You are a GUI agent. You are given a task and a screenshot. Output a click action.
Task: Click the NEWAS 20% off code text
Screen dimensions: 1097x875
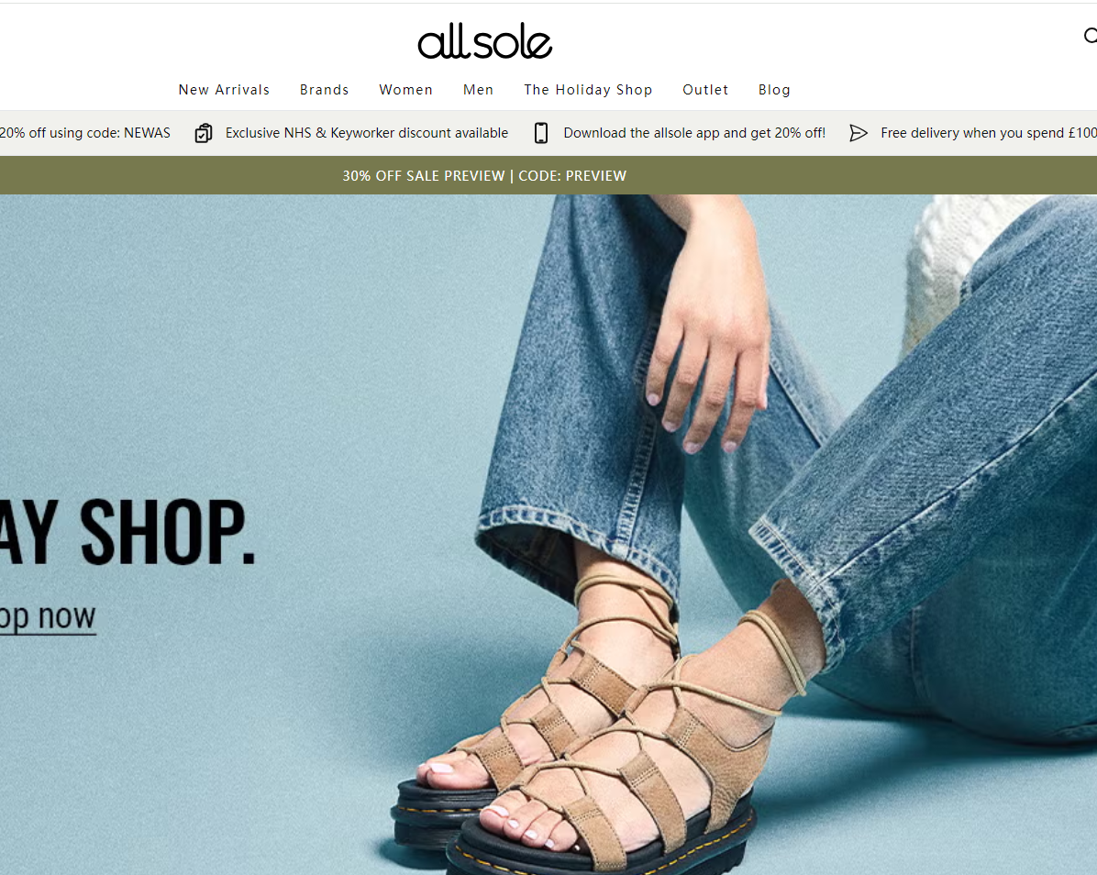coord(84,133)
